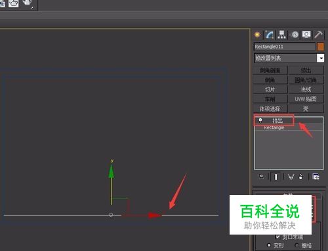Click the UVW 贴图 modifier button
This screenshot has height=251, width=328.
(x=306, y=99)
